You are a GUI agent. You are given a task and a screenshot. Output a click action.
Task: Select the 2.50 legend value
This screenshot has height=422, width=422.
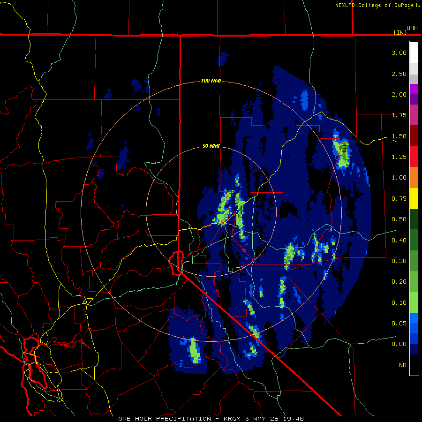tap(399, 74)
